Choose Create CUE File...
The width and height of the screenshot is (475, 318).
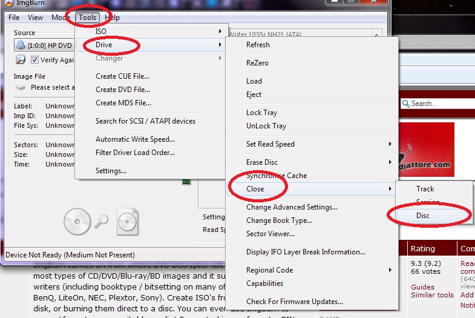tap(122, 76)
